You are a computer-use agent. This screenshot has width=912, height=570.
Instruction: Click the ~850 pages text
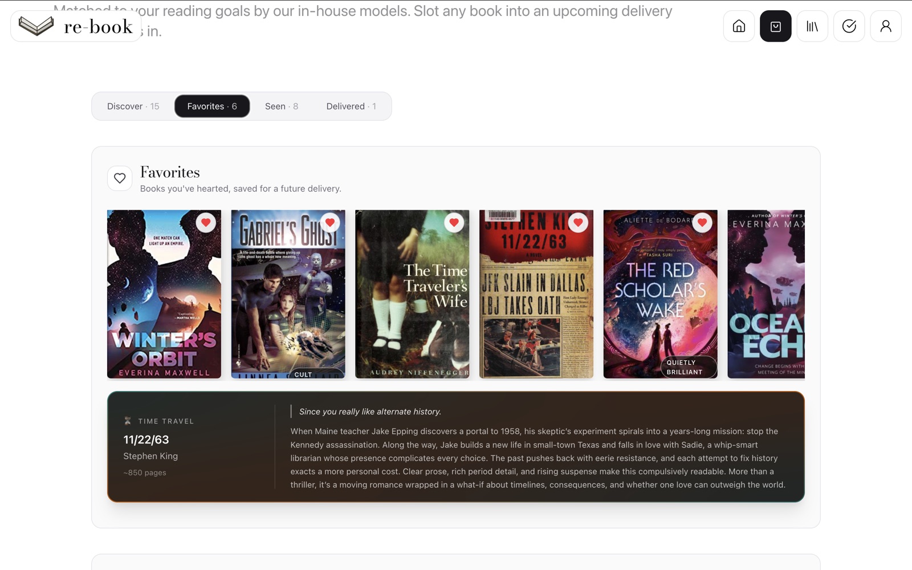[x=145, y=473]
